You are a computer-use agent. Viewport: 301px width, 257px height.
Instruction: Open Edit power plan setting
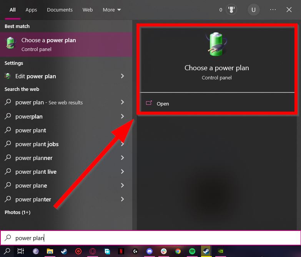point(66,76)
